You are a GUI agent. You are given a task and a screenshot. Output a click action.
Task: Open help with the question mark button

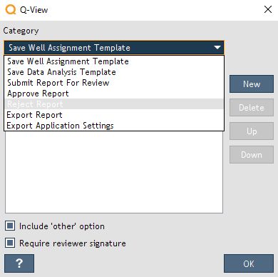click(19, 263)
